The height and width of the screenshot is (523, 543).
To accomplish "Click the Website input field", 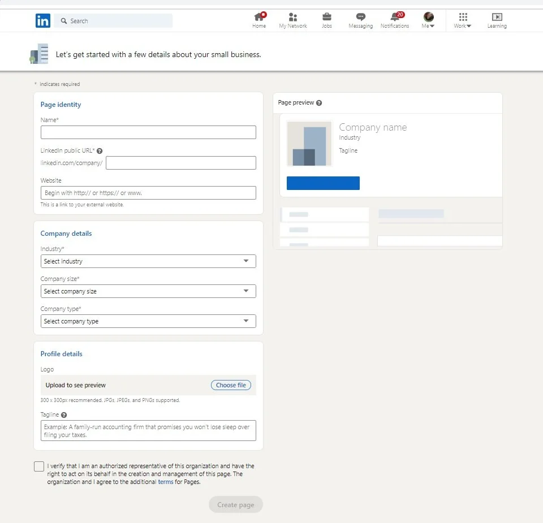I will pyautogui.click(x=148, y=193).
